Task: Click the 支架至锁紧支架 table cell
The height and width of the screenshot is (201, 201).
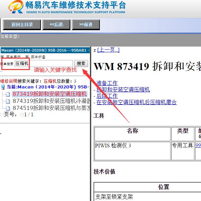Action: point(147,197)
